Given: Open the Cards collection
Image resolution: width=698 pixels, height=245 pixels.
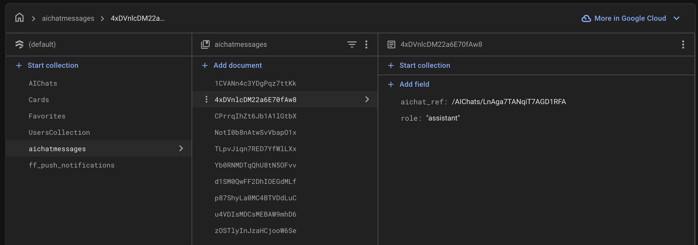Looking at the screenshot, I should click(x=39, y=100).
